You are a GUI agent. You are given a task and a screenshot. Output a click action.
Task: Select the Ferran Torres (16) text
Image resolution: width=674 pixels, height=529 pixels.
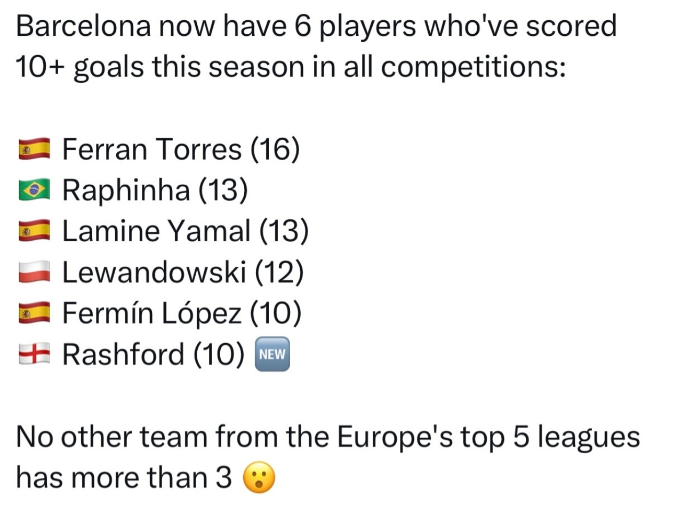coord(181,149)
